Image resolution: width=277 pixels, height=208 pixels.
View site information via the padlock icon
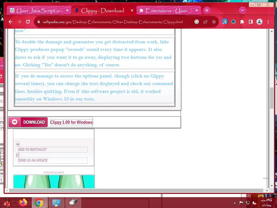coord(39,22)
